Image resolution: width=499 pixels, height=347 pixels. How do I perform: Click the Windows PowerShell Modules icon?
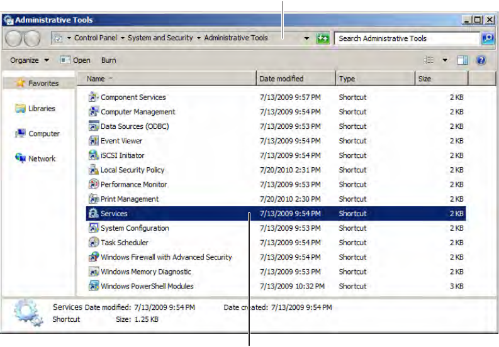(94, 286)
